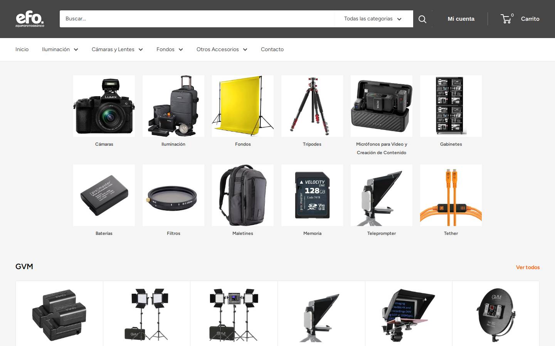
Task: Click the Baterías category label
Action: pyautogui.click(x=104, y=233)
